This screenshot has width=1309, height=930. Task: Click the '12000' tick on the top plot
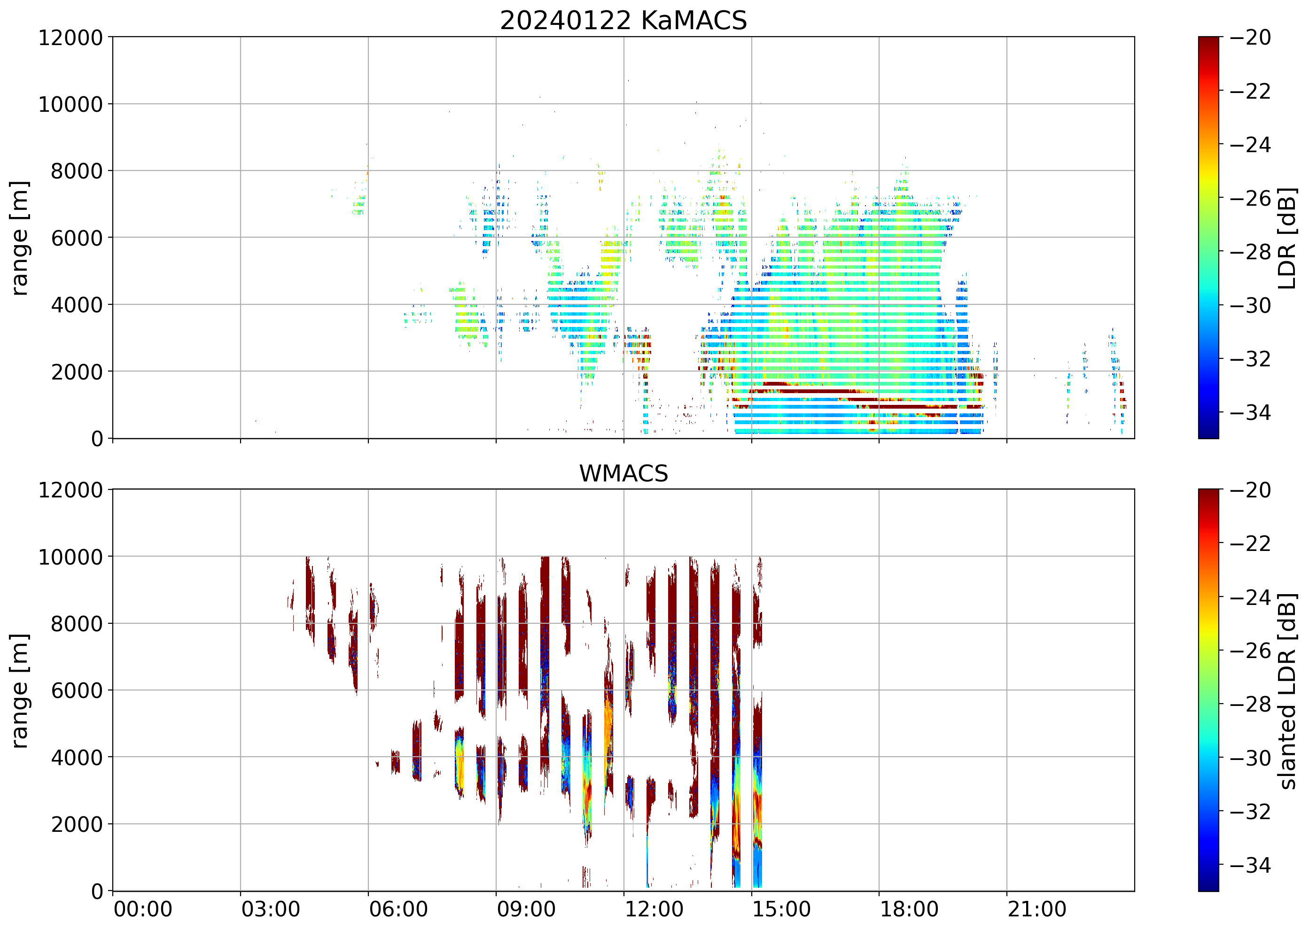point(70,38)
